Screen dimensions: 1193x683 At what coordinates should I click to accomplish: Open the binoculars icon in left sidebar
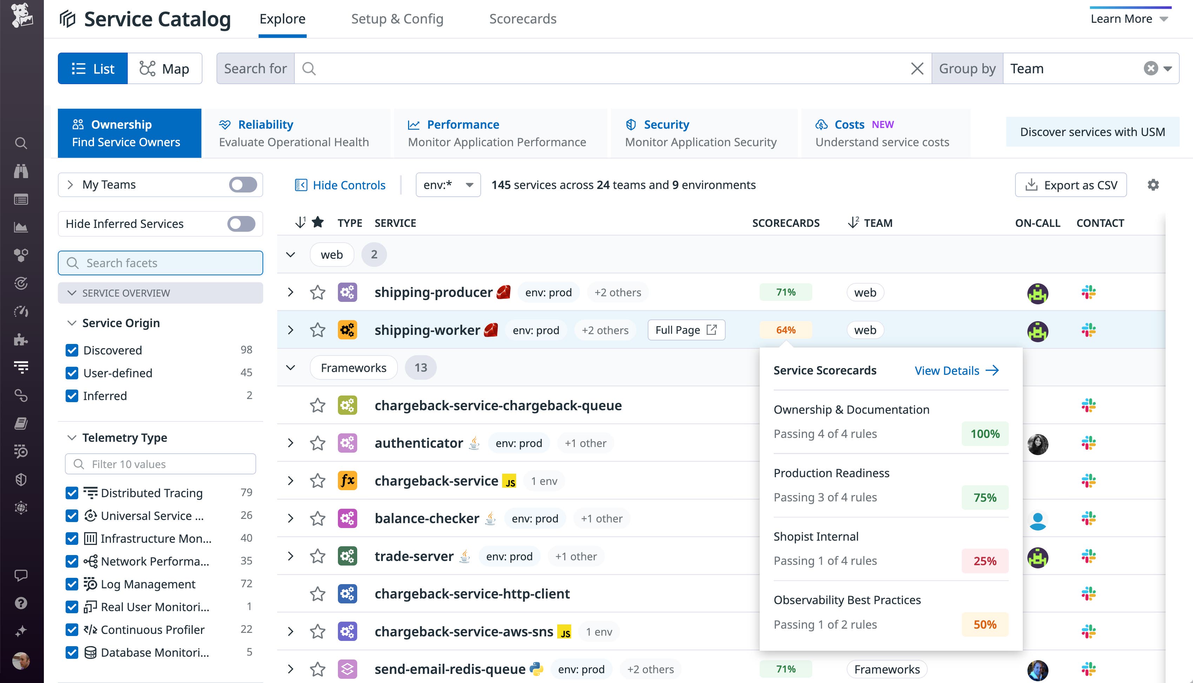(x=21, y=171)
